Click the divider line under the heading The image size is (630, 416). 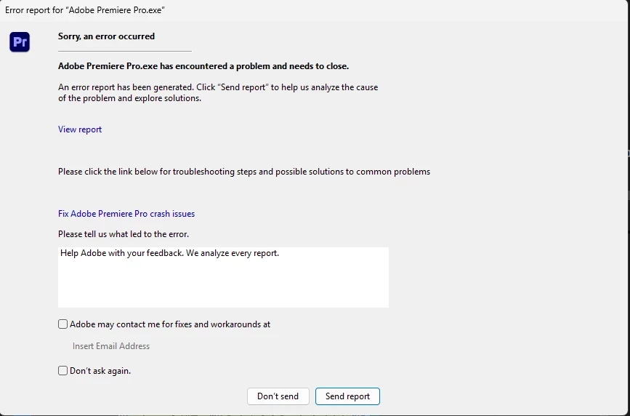(125, 51)
